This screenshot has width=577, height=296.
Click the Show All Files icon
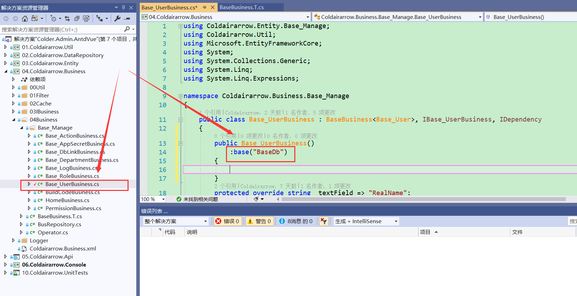[x=86, y=19]
